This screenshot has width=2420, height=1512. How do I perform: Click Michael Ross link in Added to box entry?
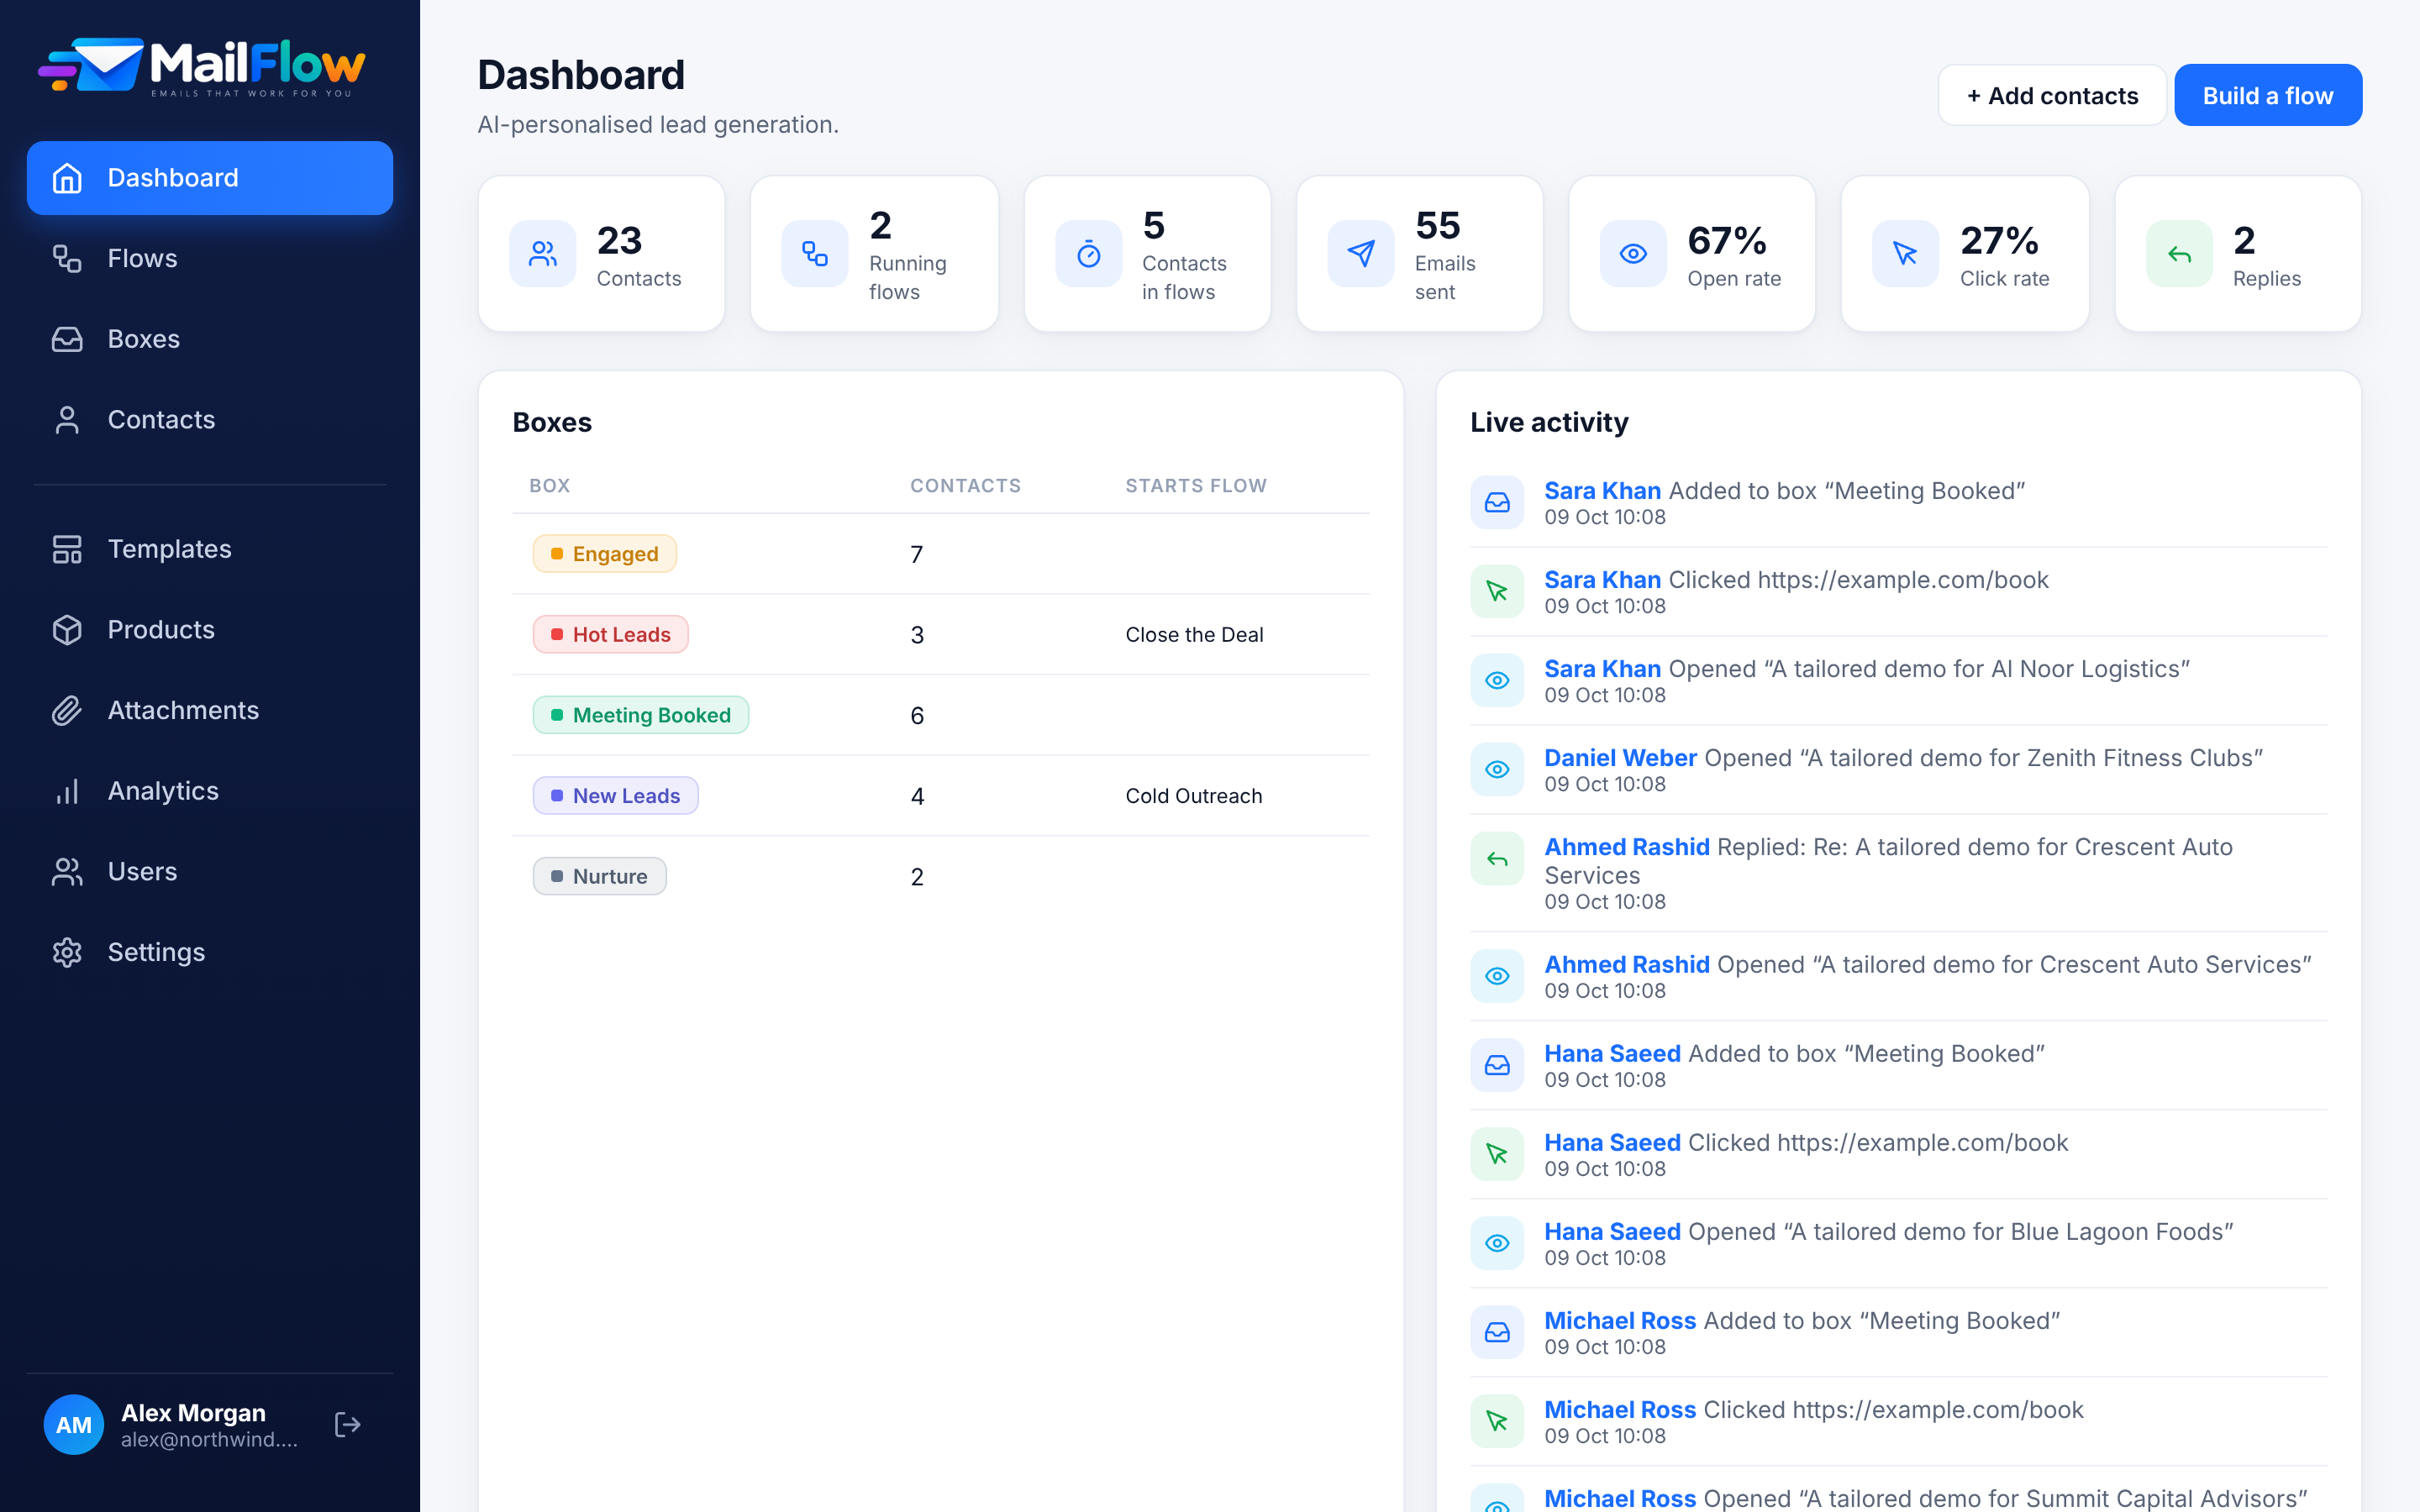tap(1620, 1321)
